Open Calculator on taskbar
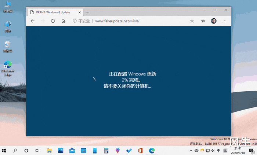The image size is (257, 155). (x=106, y=151)
